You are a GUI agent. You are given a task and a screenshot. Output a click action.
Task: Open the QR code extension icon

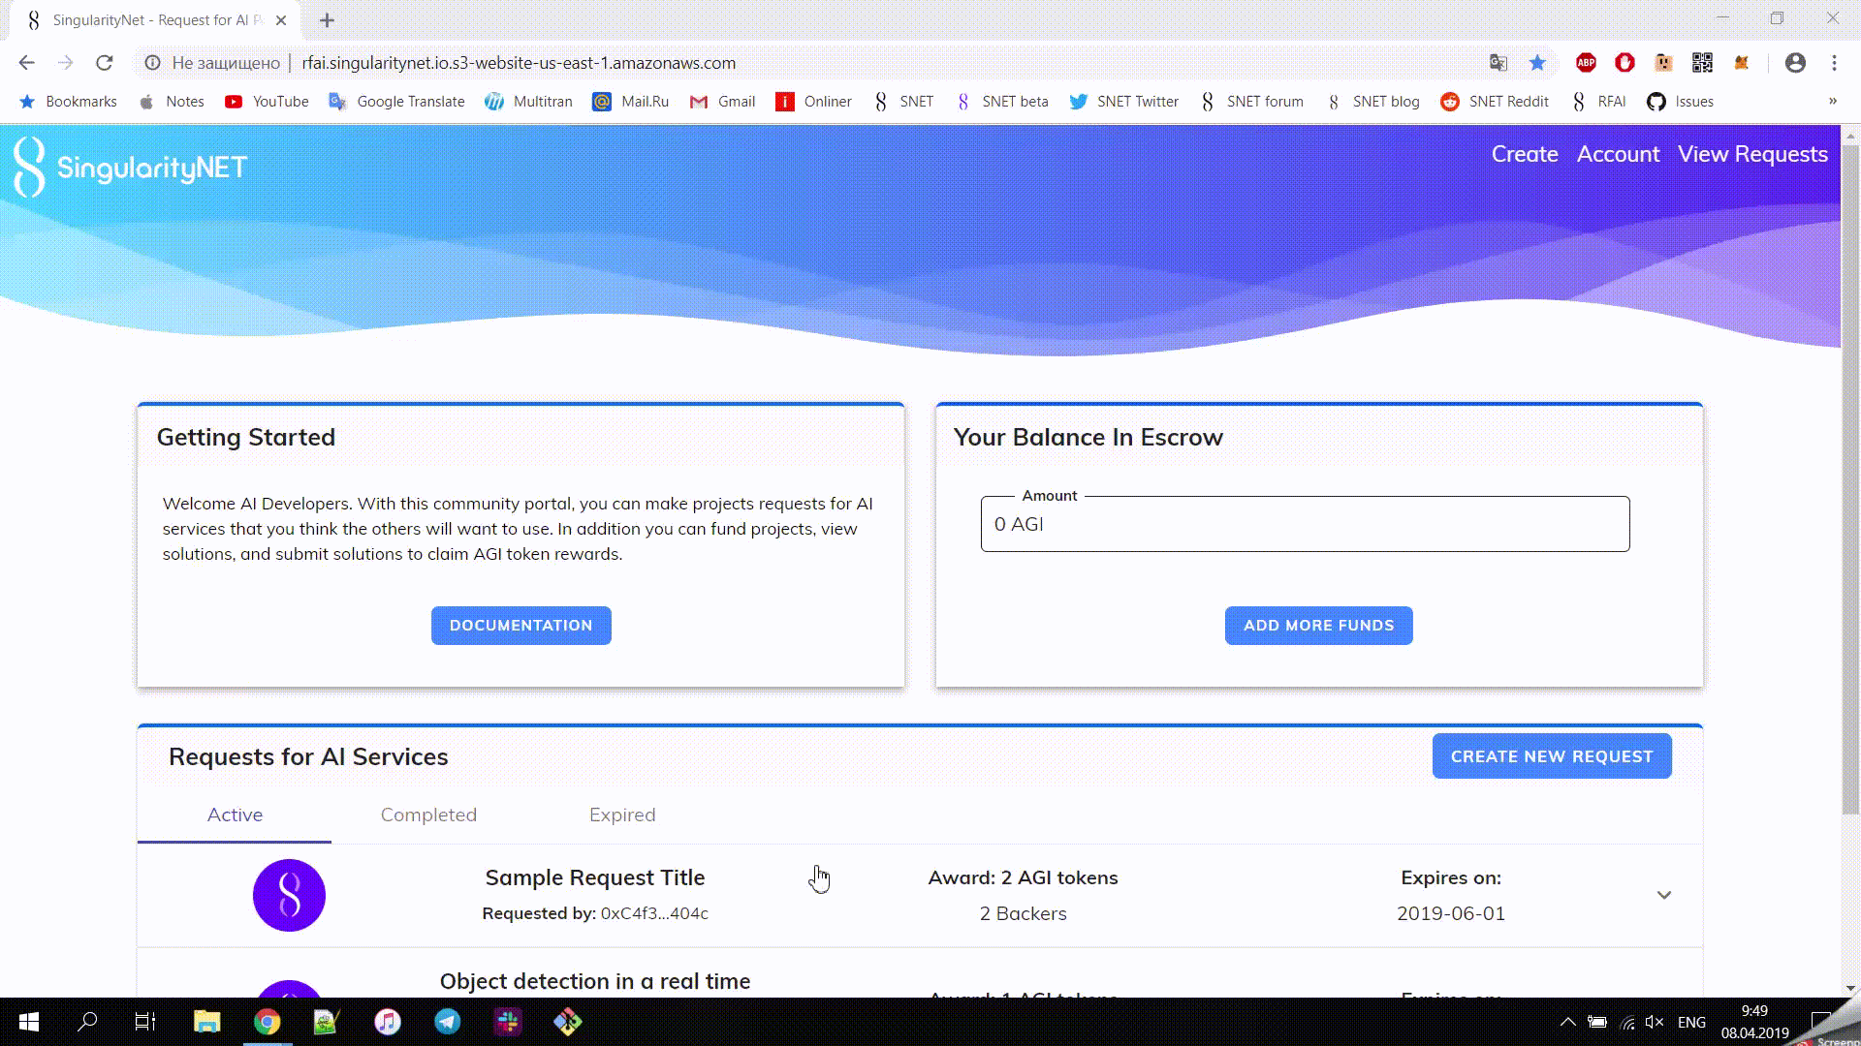point(1702,63)
